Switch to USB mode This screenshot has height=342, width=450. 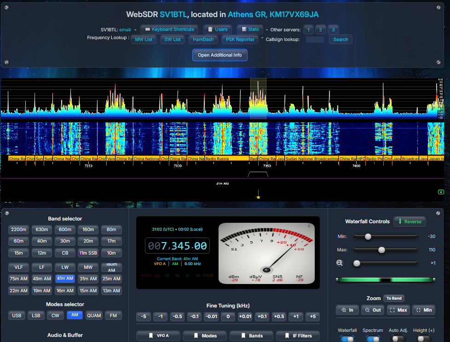point(17,315)
